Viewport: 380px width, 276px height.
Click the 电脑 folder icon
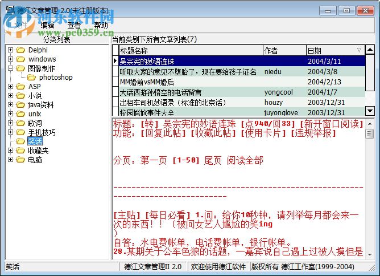point(21,160)
